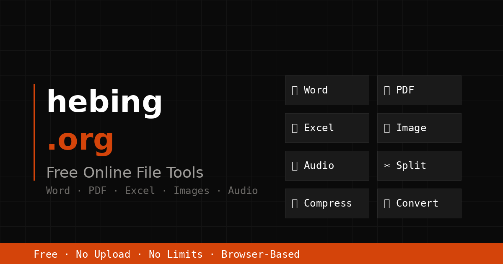Click No Upload in the orange footer bar

103,255
